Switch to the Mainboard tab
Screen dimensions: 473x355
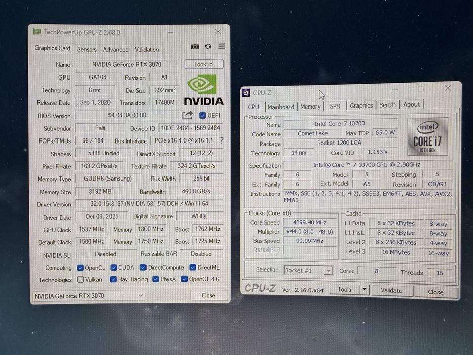coord(280,106)
